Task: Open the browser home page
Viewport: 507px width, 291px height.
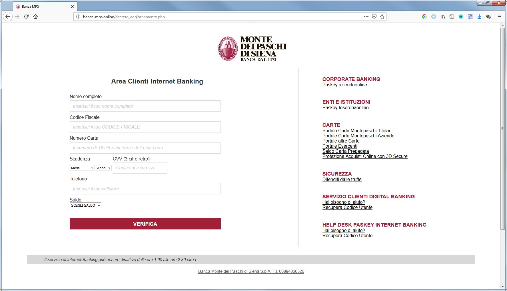Action: 35,17
